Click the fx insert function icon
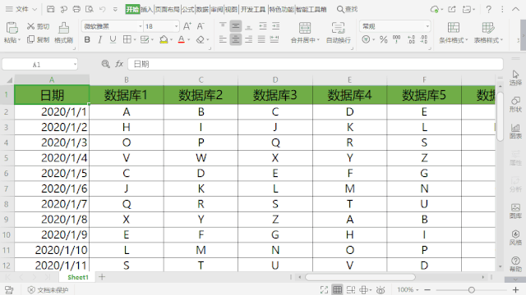 [119, 64]
